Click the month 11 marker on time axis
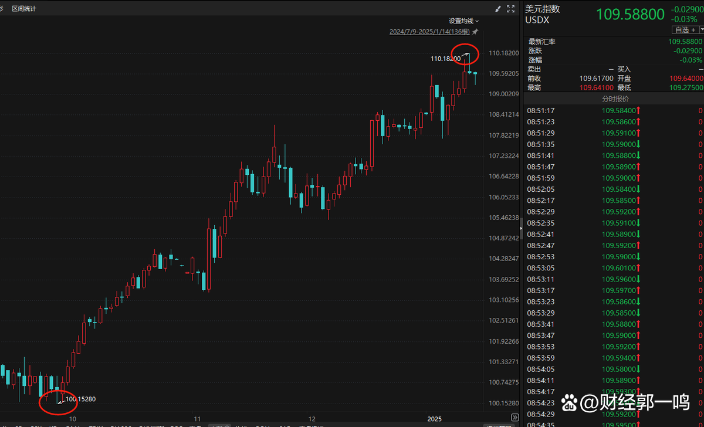Screen dimensions: 704x427 coord(198,419)
